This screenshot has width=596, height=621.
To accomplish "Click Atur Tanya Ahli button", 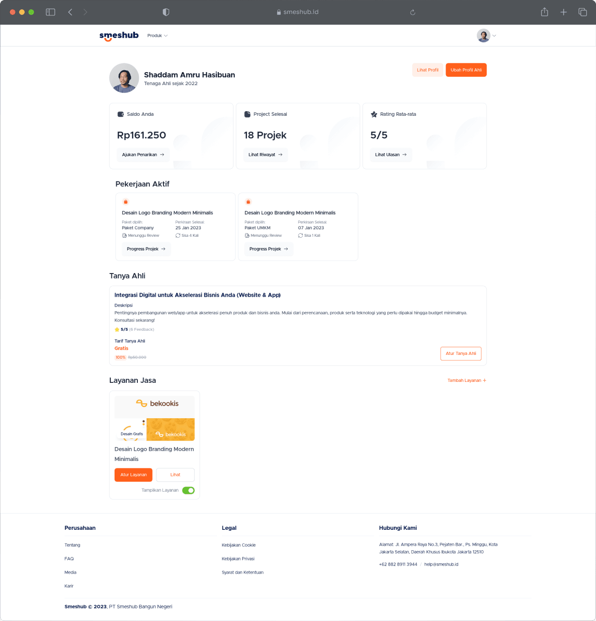I will pos(461,354).
